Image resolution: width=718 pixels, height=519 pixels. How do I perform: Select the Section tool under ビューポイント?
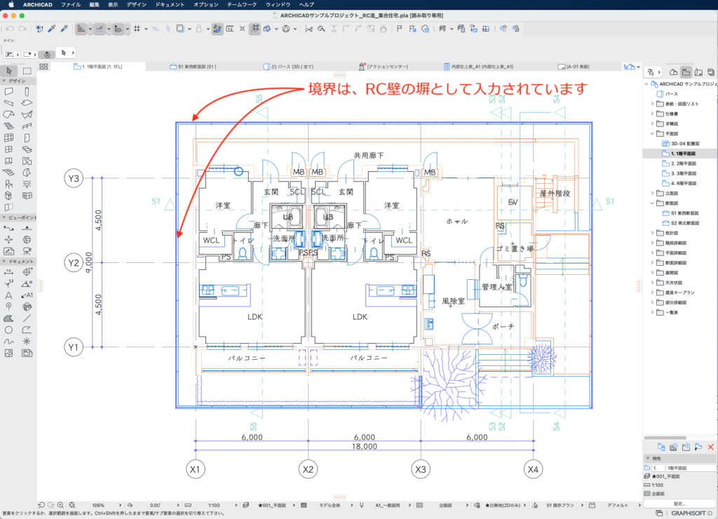point(8,228)
